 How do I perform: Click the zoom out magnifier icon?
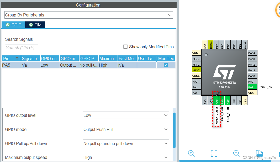236,153
